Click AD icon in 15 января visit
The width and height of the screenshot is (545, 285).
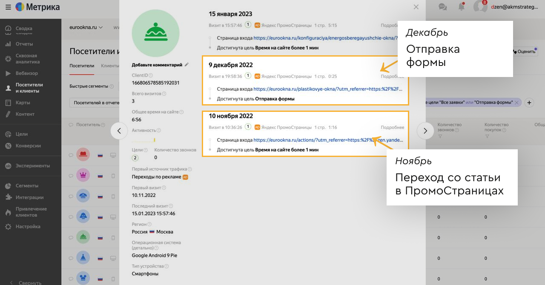click(257, 25)
